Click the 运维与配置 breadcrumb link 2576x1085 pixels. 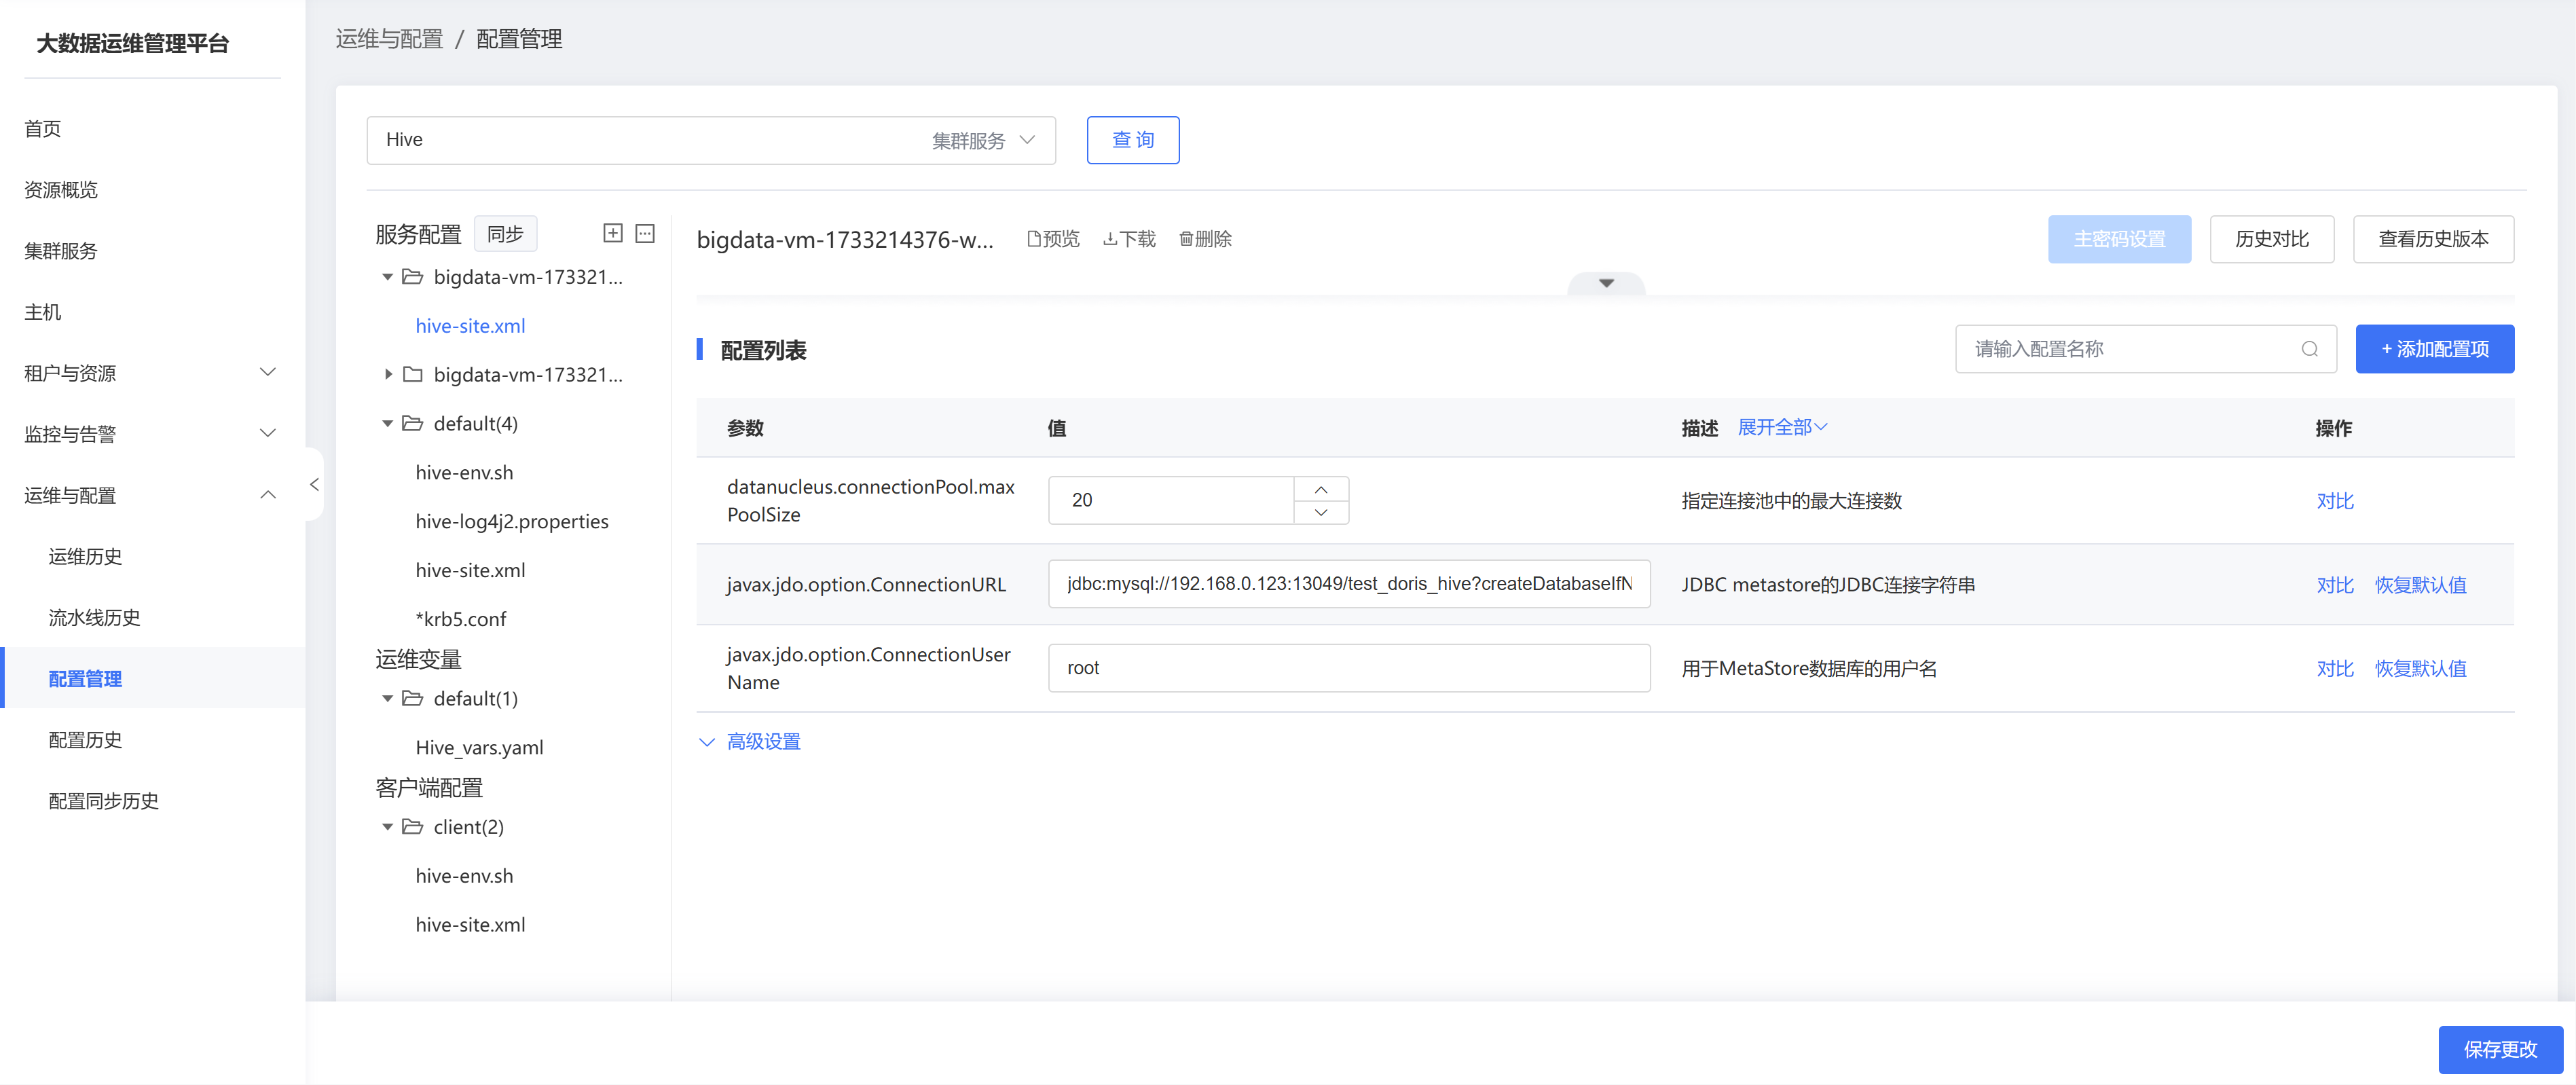click(389, 39)
